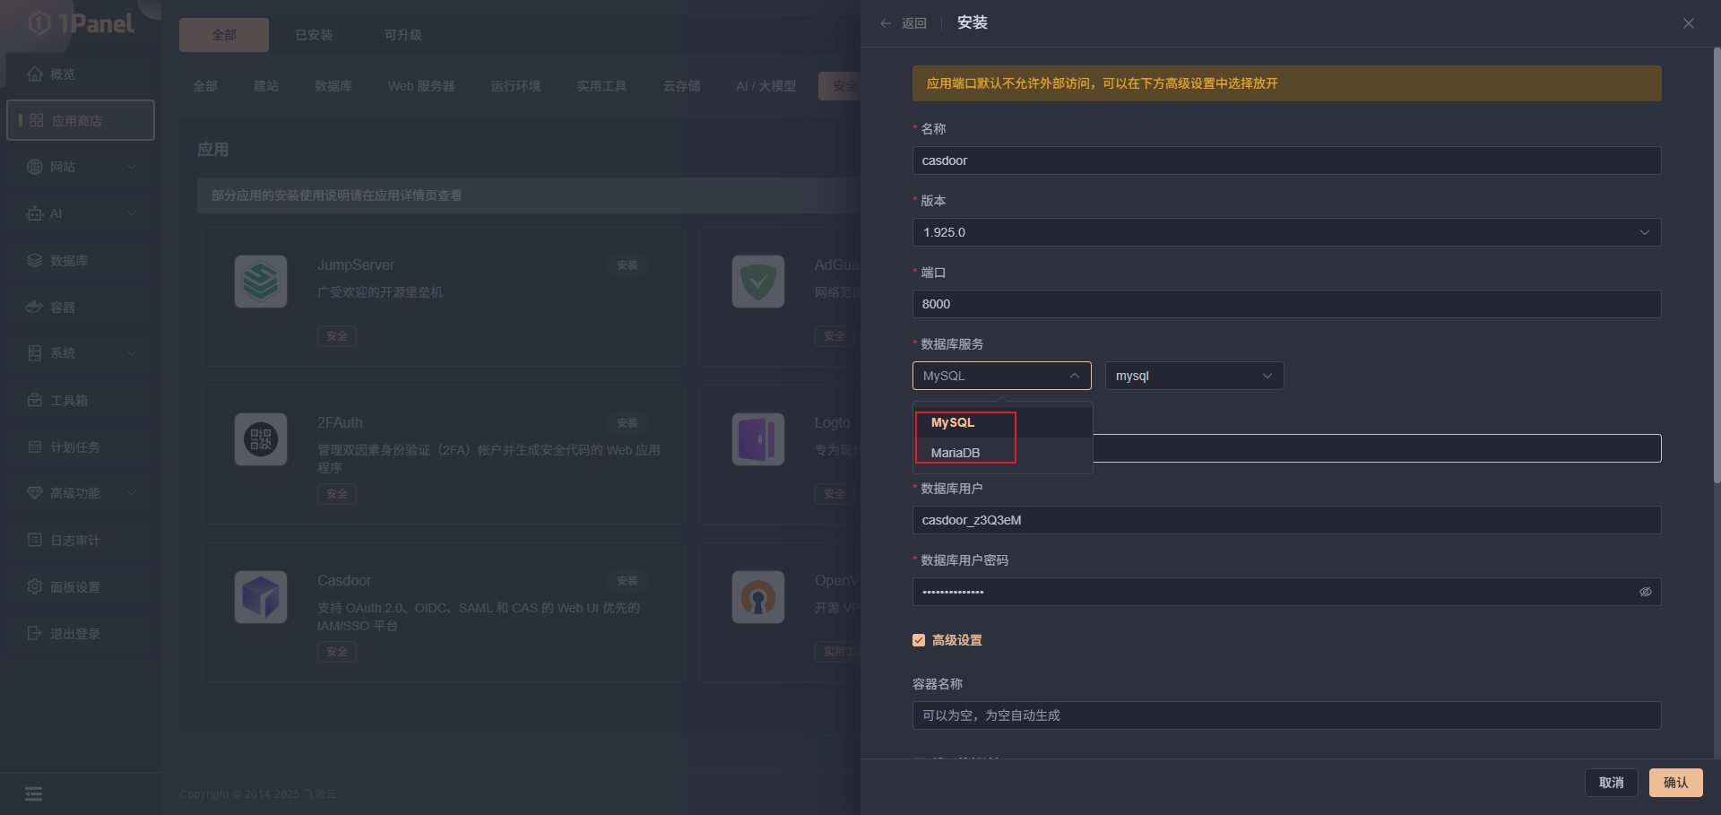Expand the 高级功能 sidebar submenu chevron
1721x815 pixels.
[132, 493]
